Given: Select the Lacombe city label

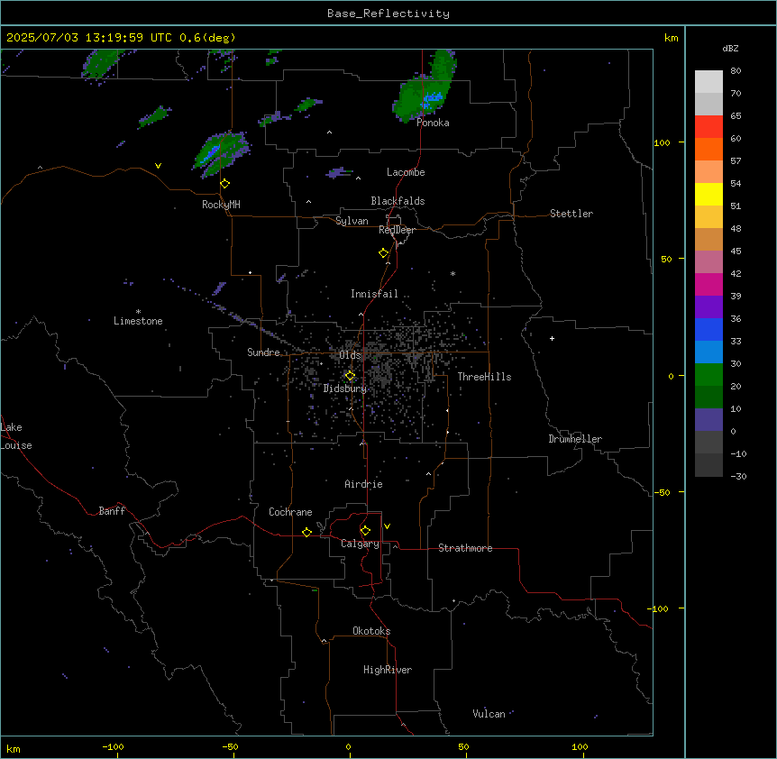Looking at the screenshot, I should pos(406,172).
